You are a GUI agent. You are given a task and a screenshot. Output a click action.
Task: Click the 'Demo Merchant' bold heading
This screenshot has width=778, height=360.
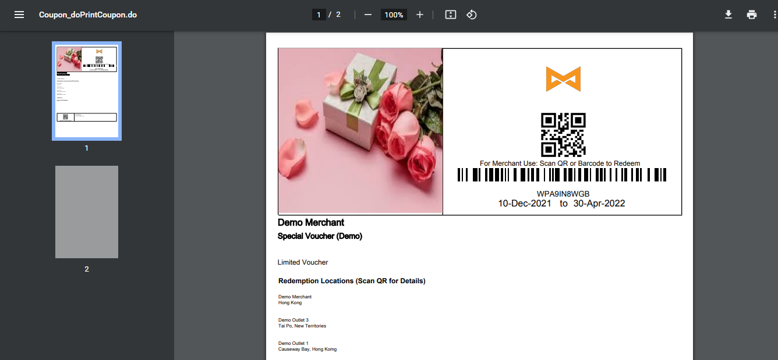311,222
